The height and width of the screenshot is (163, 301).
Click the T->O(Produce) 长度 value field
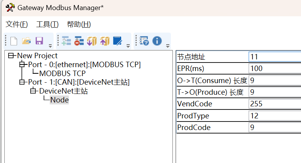pyautogui.click(x=275, y=92)
